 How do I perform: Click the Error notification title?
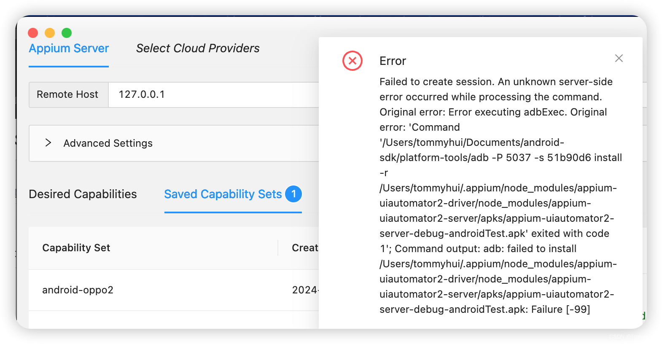[393, 61]
